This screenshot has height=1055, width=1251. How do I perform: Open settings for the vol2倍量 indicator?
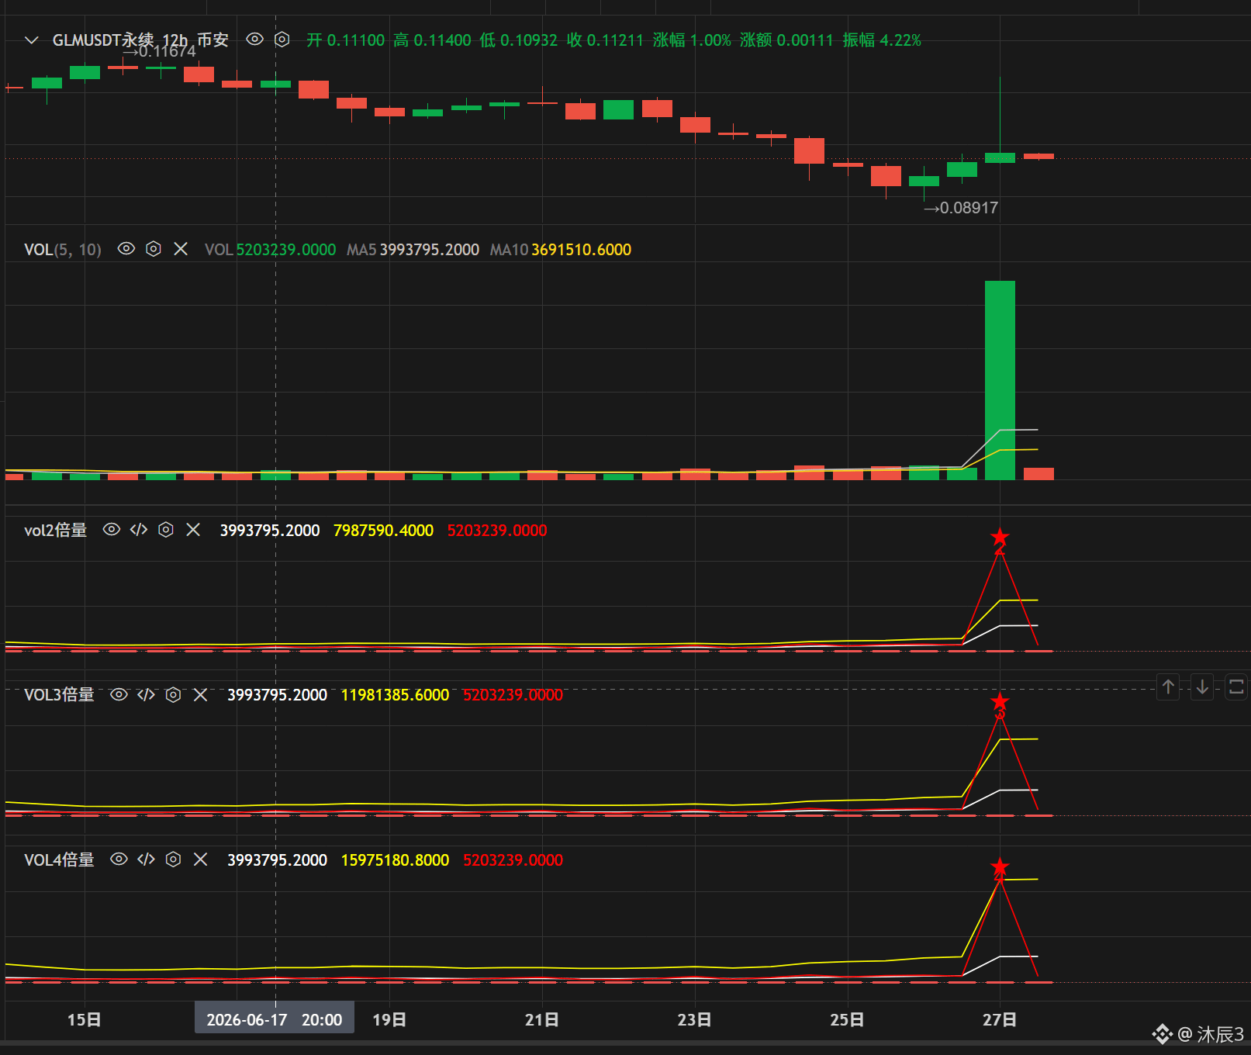pyautogui.click(x=166, y=530)
